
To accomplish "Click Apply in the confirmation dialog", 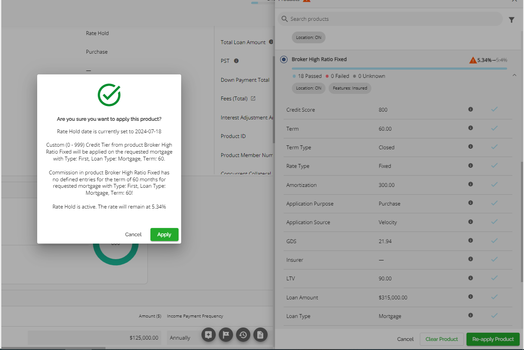I will tap(164, 234).
